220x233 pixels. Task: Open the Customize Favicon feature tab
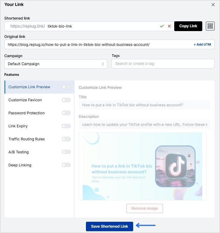(x=39, y=100)
